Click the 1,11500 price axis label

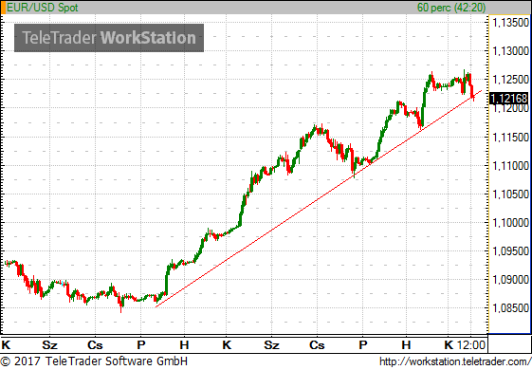point(510,138)
